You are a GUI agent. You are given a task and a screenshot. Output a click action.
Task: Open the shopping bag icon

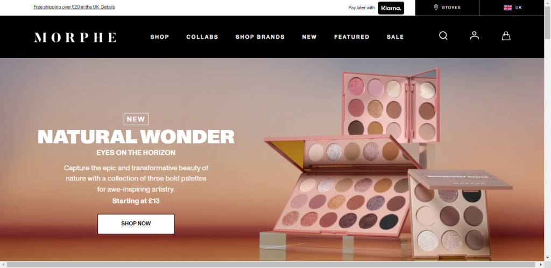pyautogui.click(x=506, y=36)
